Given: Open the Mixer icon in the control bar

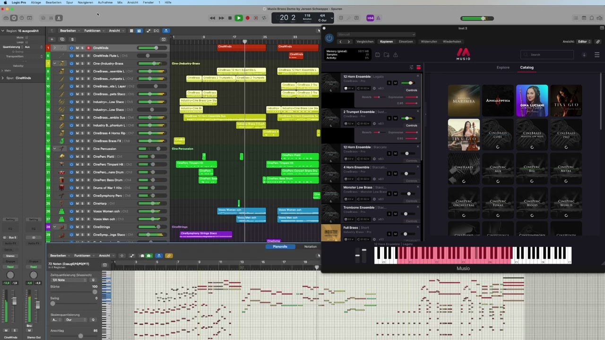Looking at the screenshot, I should click(x=51, y=18).
